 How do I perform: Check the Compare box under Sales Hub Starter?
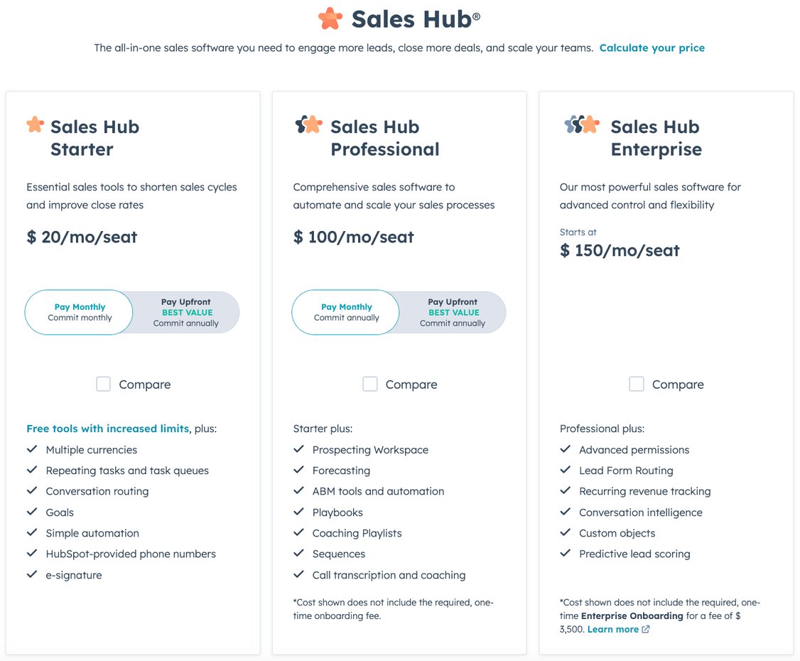tap(103, 384)
